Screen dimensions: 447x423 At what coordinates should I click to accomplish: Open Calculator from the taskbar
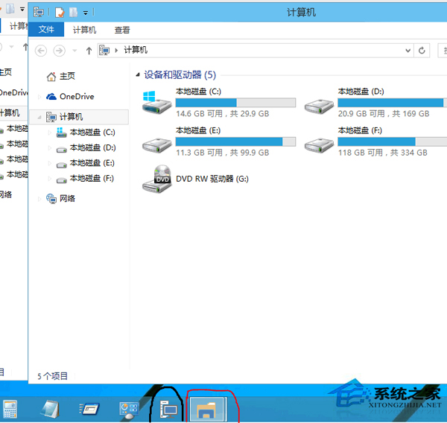(x=10, y=410)
